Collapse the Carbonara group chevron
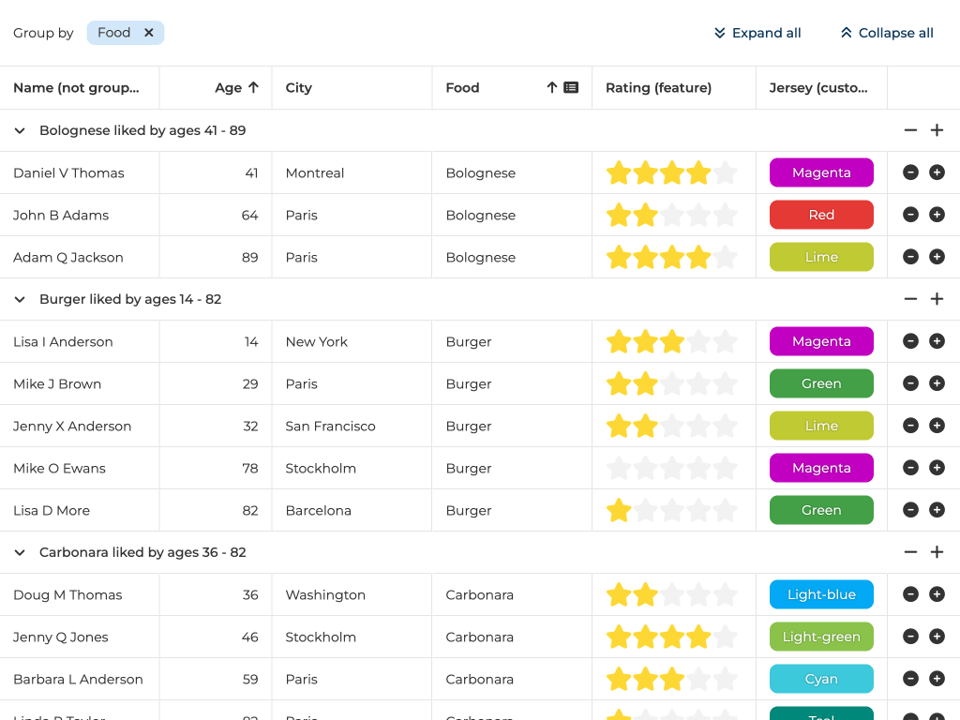The width and height of the screenshot is (960, 720). tap(20, 552)
